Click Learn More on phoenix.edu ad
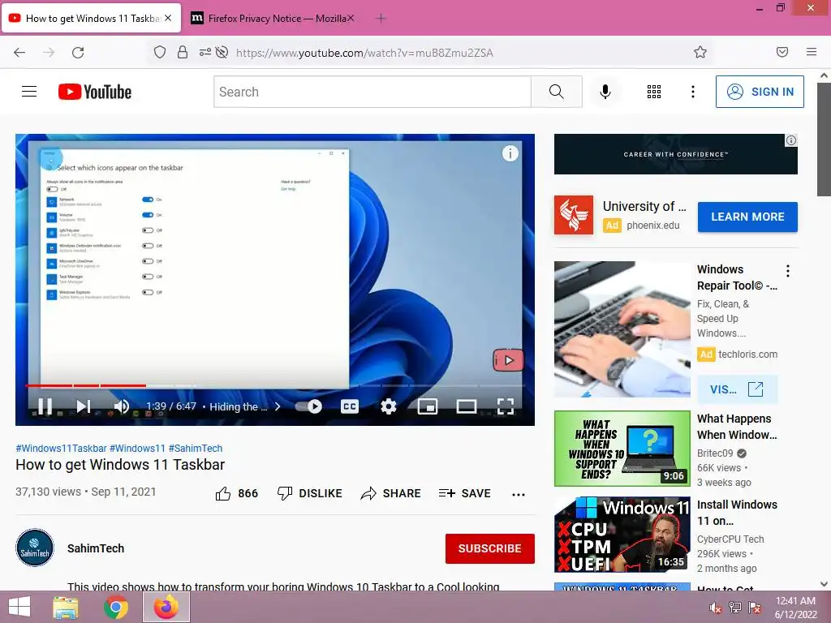831x623 pixels. pyautogui.click(x=747, y=217)
